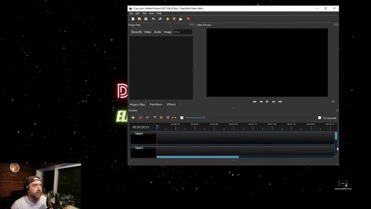
Task: Jump to Previous Marker in timeline
Action: pos(161,118)
